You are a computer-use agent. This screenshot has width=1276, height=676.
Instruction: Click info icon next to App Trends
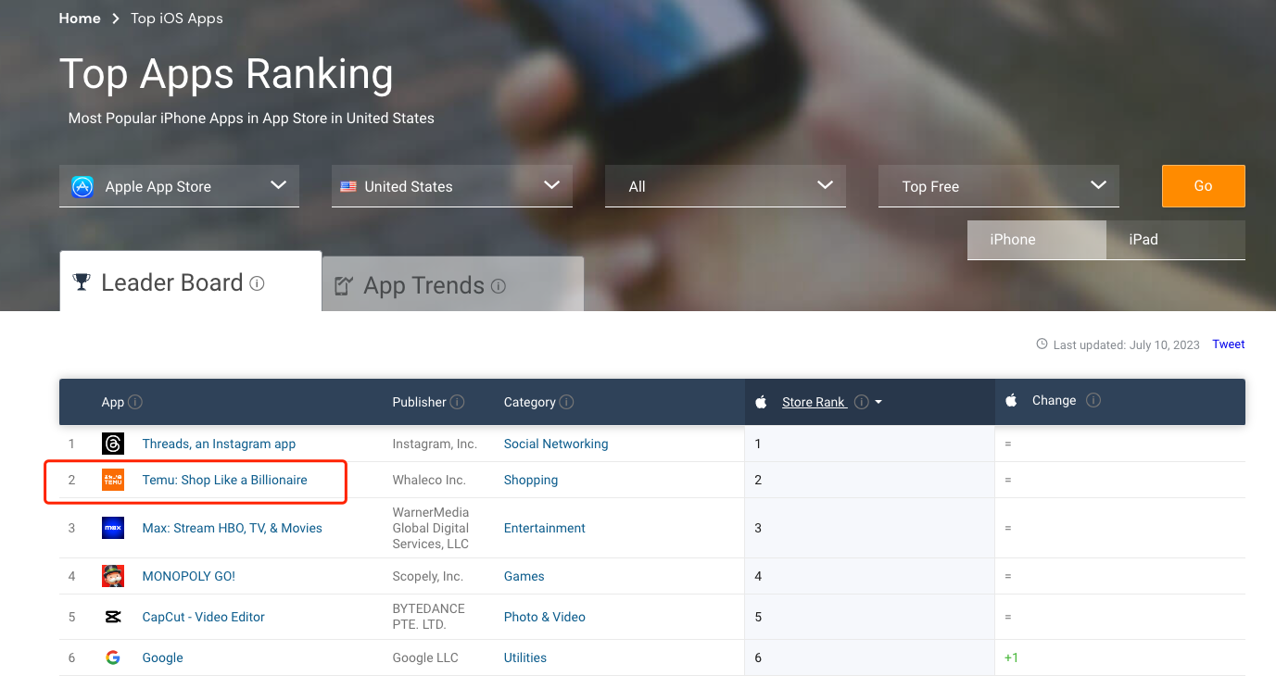[499, 286]
